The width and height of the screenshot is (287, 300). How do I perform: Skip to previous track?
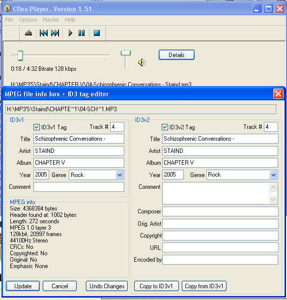point(44,33)
